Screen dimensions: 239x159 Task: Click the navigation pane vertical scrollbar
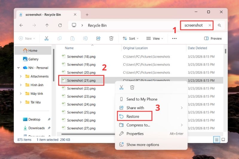click(54, 65)
